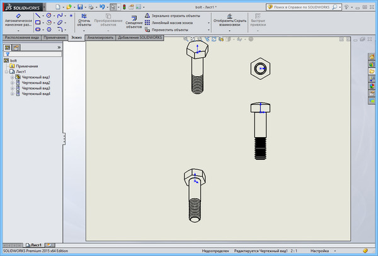The image size is (378, 256).
Task: Click the Лист1 sheet tab at bottom
Action: (35, 245)
